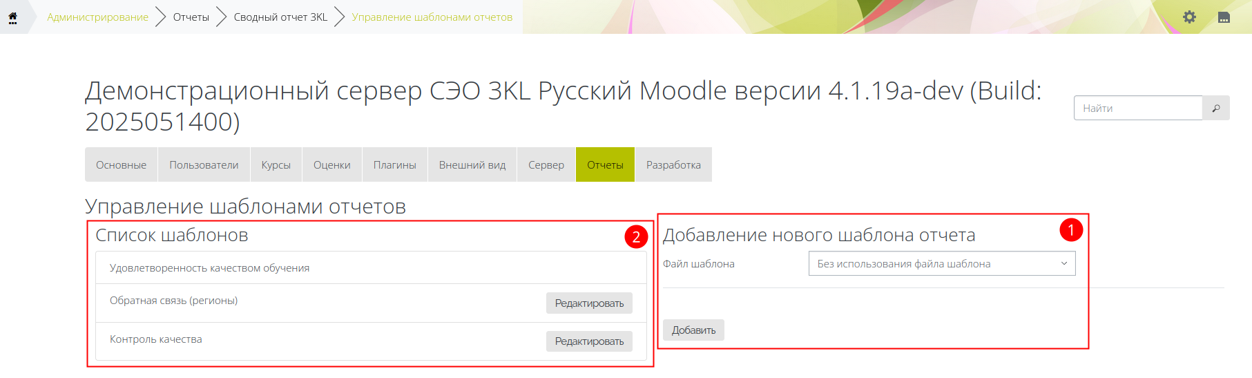Follow the Администрирование breadcrumb link

tap(97, 17)
